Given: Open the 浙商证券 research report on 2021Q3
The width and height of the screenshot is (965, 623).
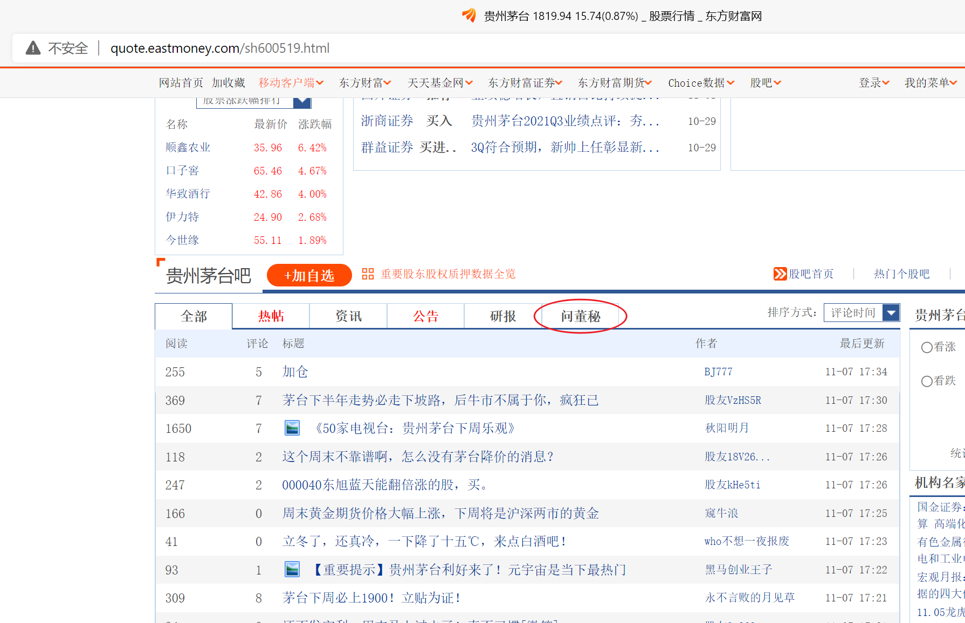Looking at the screenshot, I should coord(566,121).
